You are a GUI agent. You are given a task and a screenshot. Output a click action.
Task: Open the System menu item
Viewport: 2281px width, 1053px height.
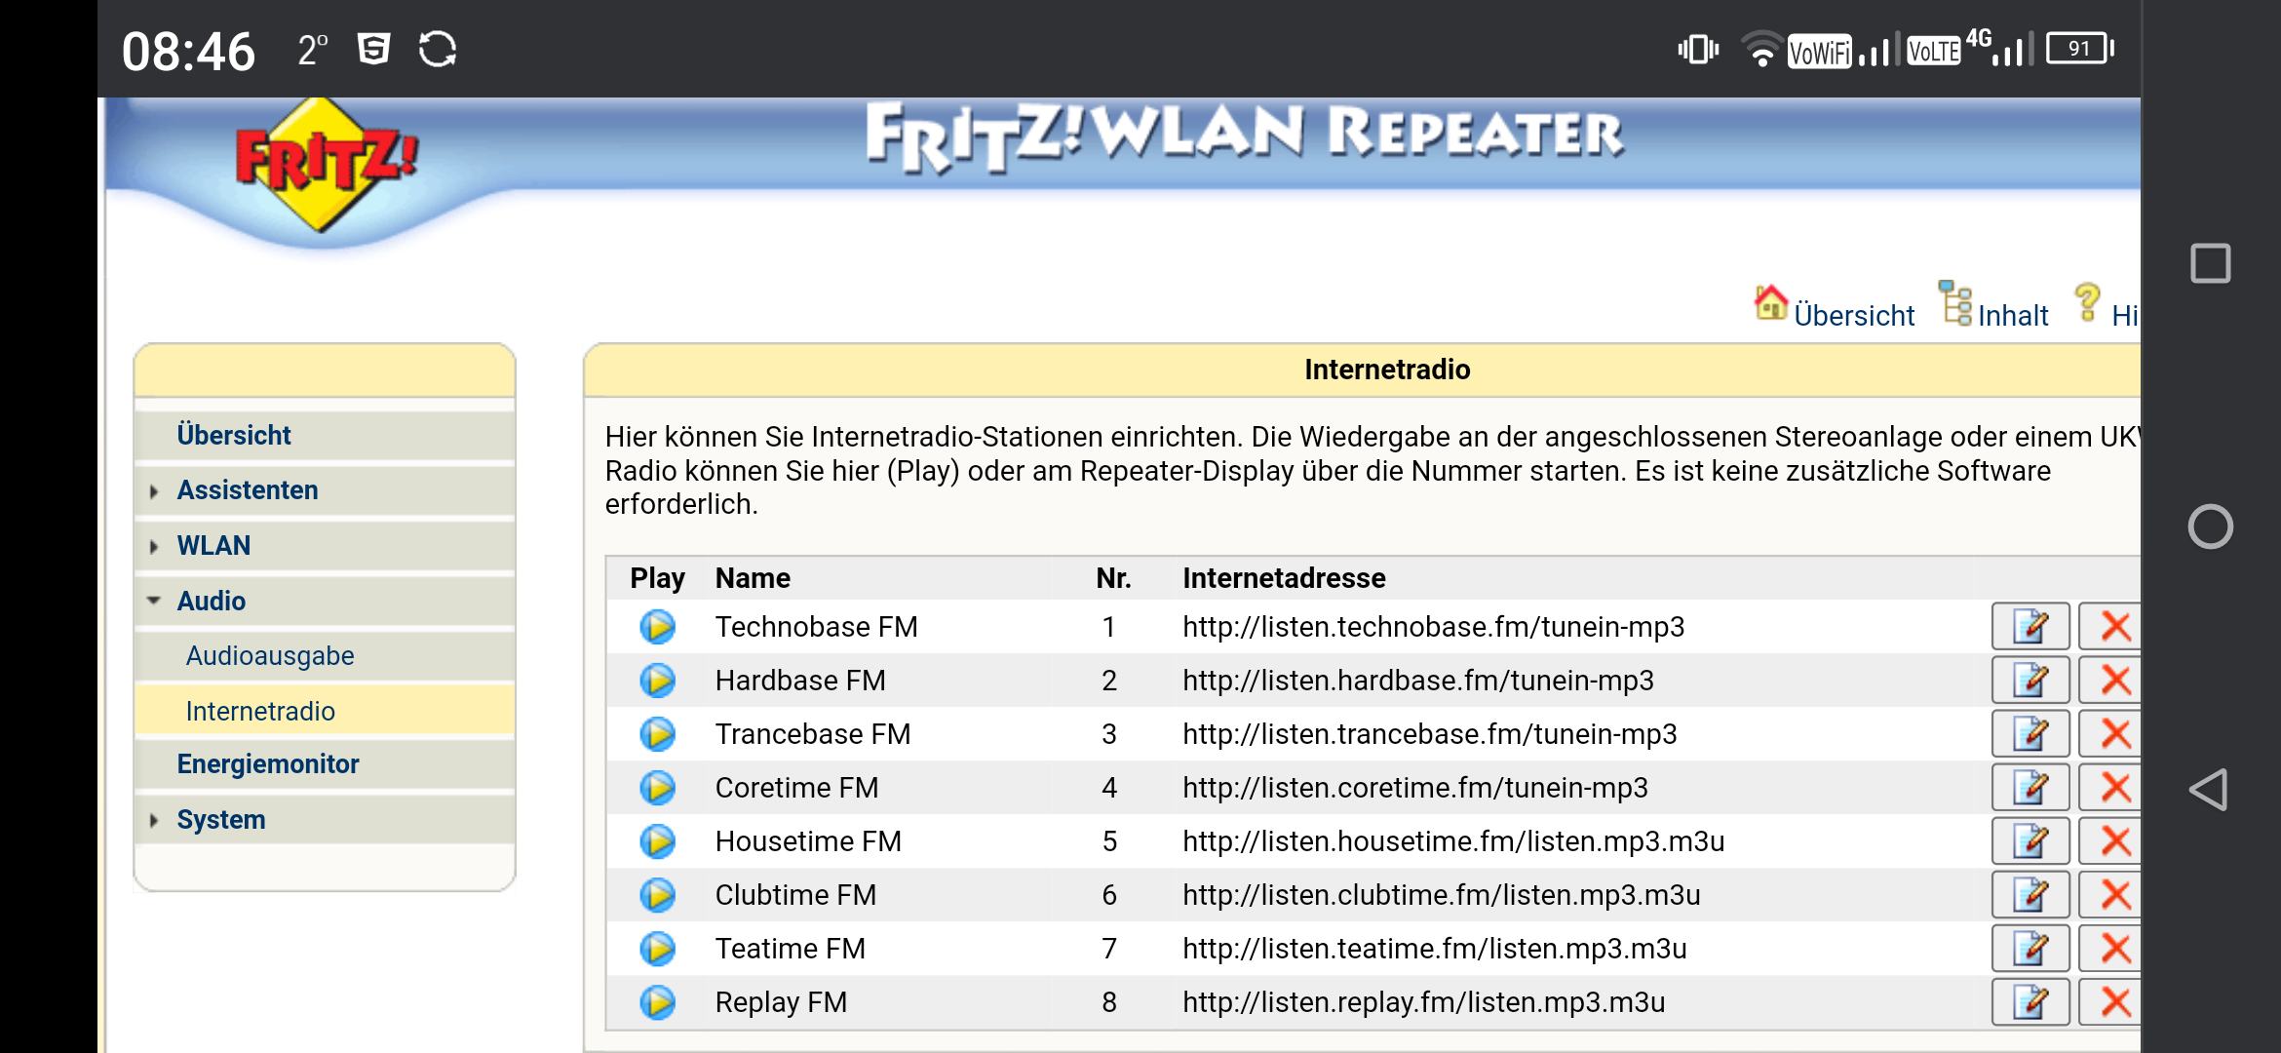[221, 820]
